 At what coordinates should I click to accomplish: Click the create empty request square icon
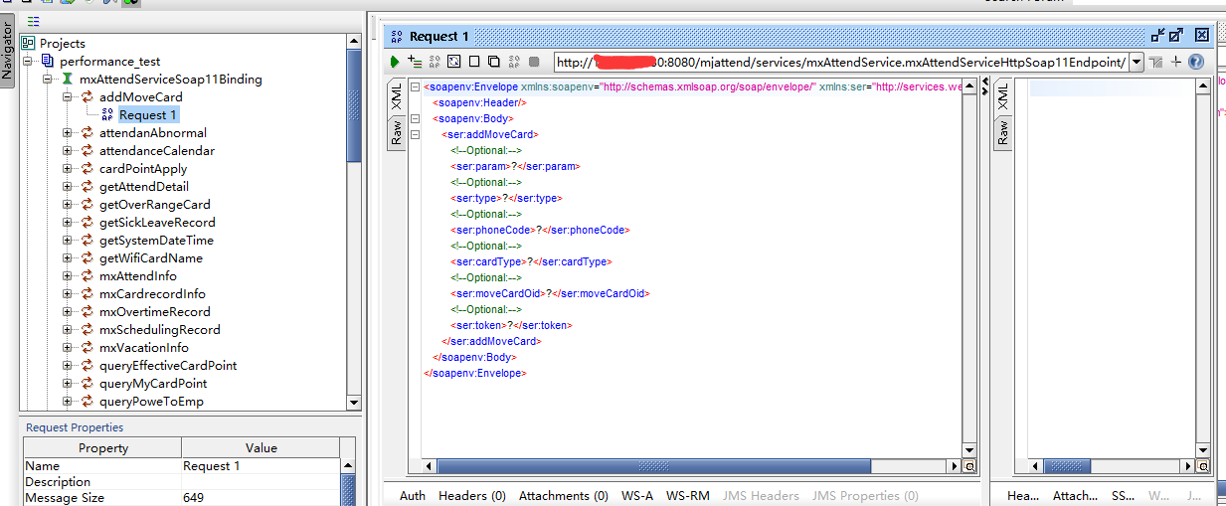[x=474, y=62]
